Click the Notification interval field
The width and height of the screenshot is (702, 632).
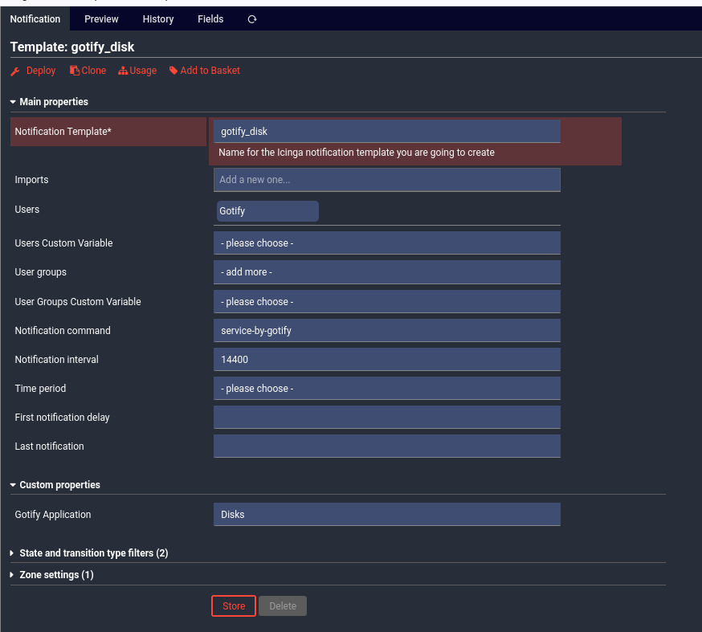(386, 360)
